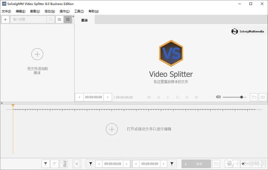Click the search title input field
Viewport: 268px width, 170px height.
click(x=29, y=19)
